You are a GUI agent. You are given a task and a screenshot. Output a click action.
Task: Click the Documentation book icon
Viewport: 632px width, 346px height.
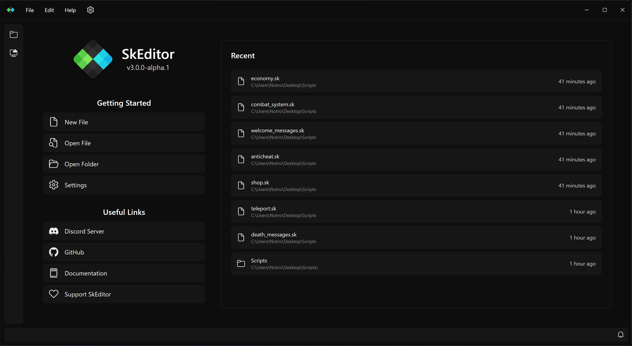(54, 273)
